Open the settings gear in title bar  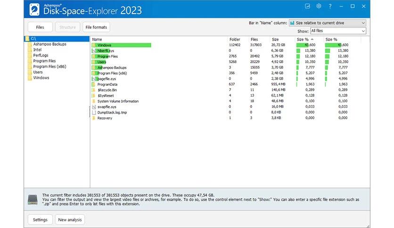(x=319, y=6)
